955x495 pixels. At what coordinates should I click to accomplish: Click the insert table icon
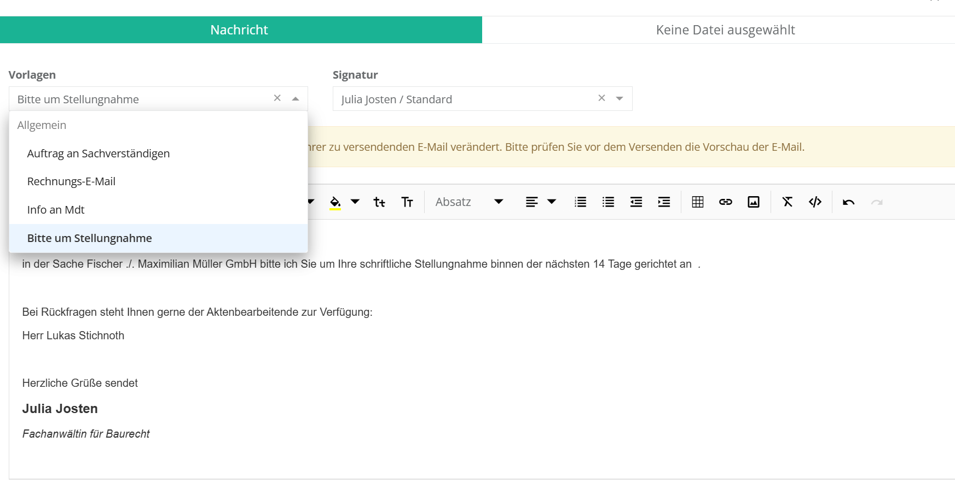click(x=697, y=202)
